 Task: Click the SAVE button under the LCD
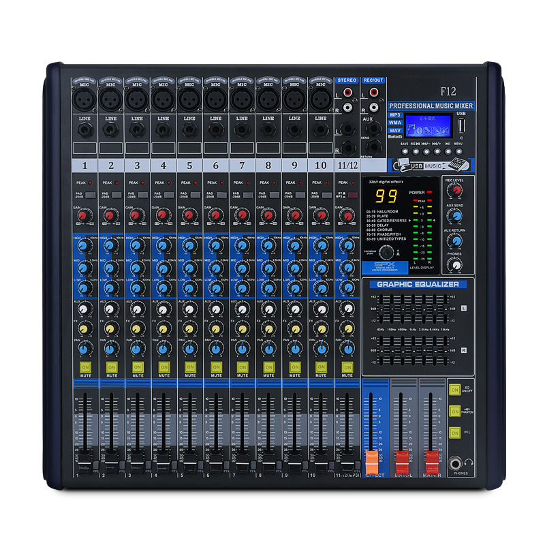pyautogui.click(x=405, y=151)
